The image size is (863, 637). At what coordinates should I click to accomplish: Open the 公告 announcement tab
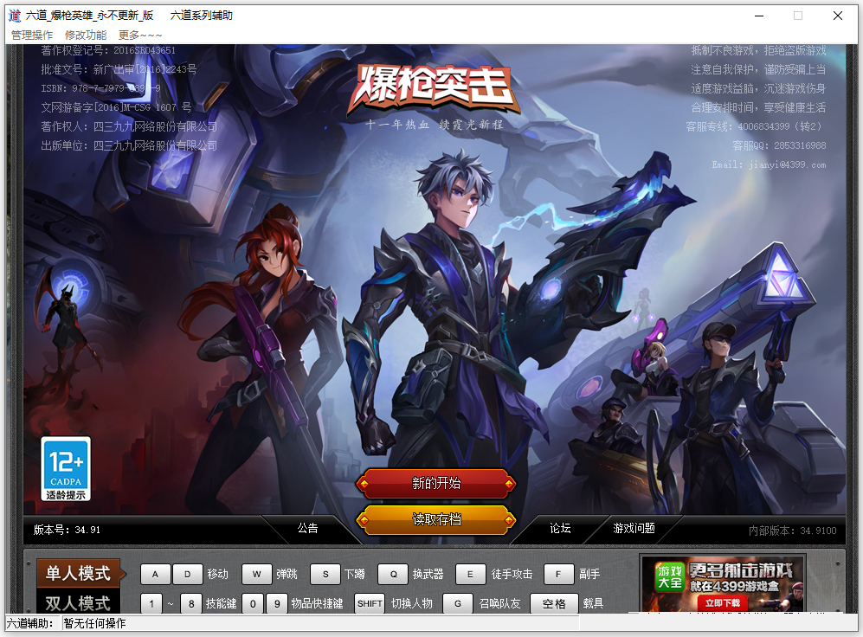(307, 529)
